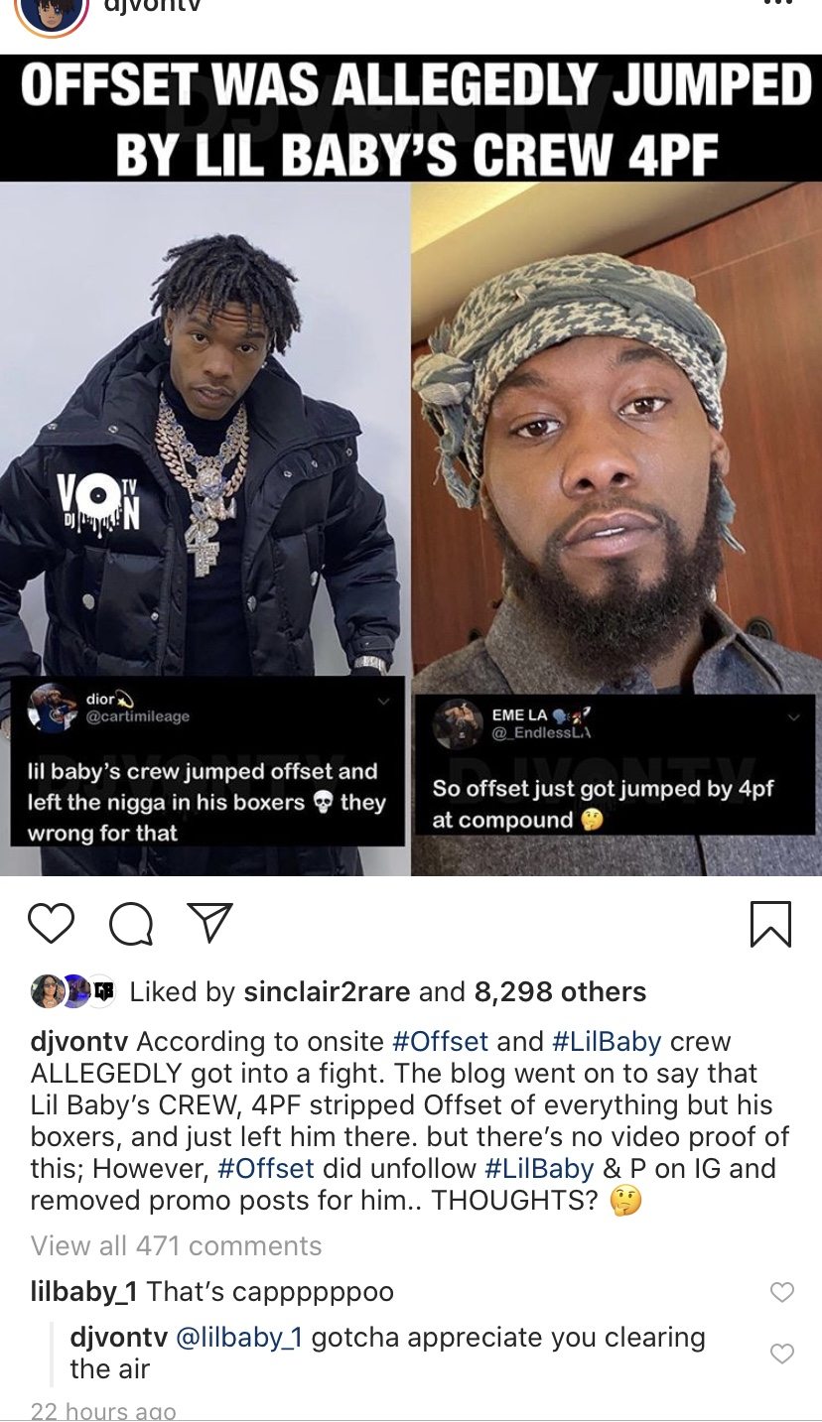
Task: Open comments via speech bubble icon
Action: [x=131, y=924]
